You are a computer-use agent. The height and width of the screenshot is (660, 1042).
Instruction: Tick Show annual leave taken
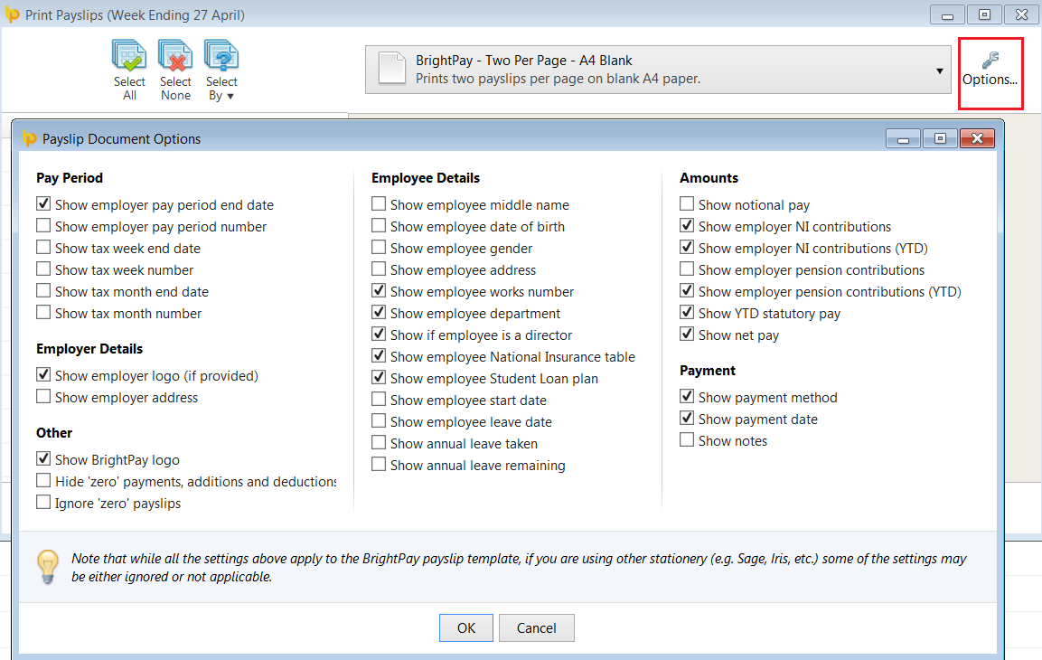[x=379, y=443]
